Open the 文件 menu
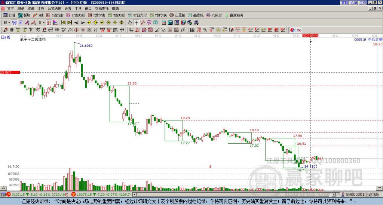Image resolution: width=383 pixels, height=205 pixels. coord(10,9)
